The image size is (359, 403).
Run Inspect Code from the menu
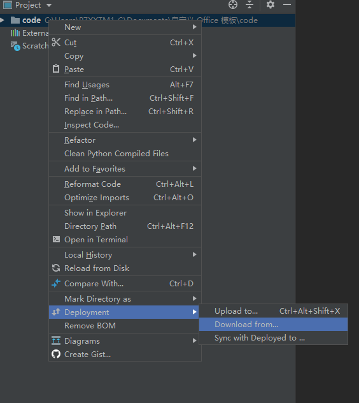click(125, 124)
